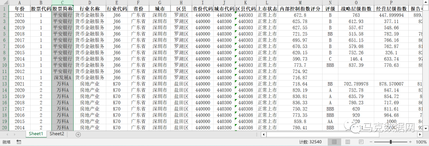Click the zoom in plus icon
The height and width of the screenshot is (146, 429).
pos(410,142)
